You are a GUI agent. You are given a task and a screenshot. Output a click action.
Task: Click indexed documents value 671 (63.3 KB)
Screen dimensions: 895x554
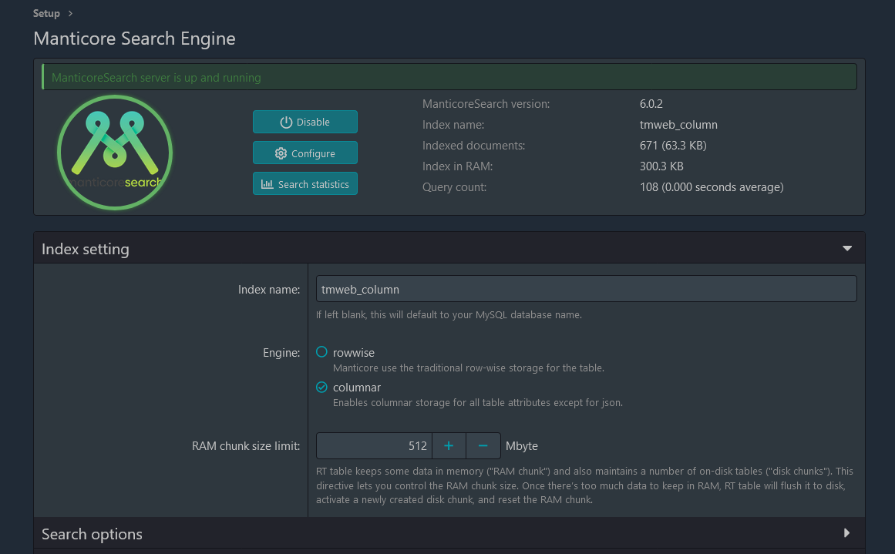(x=673, y=146)
